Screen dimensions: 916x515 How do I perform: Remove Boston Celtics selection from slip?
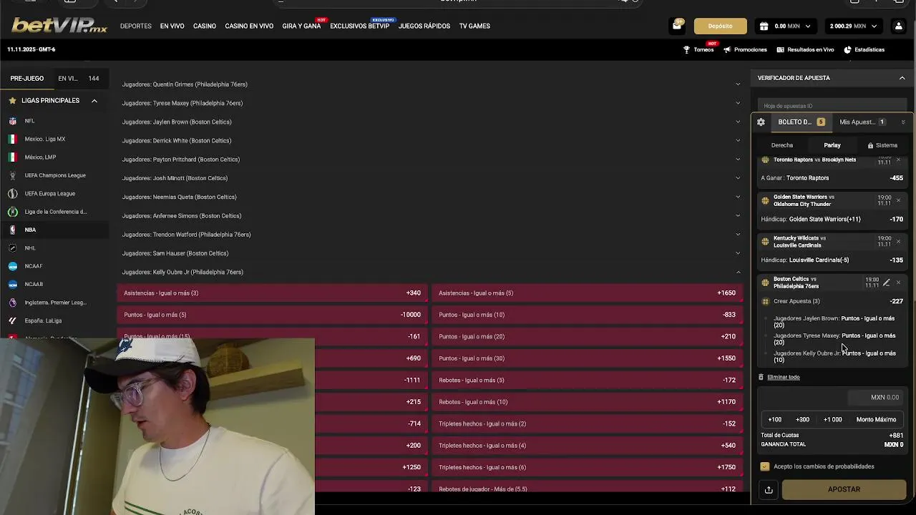coord(898,283)
